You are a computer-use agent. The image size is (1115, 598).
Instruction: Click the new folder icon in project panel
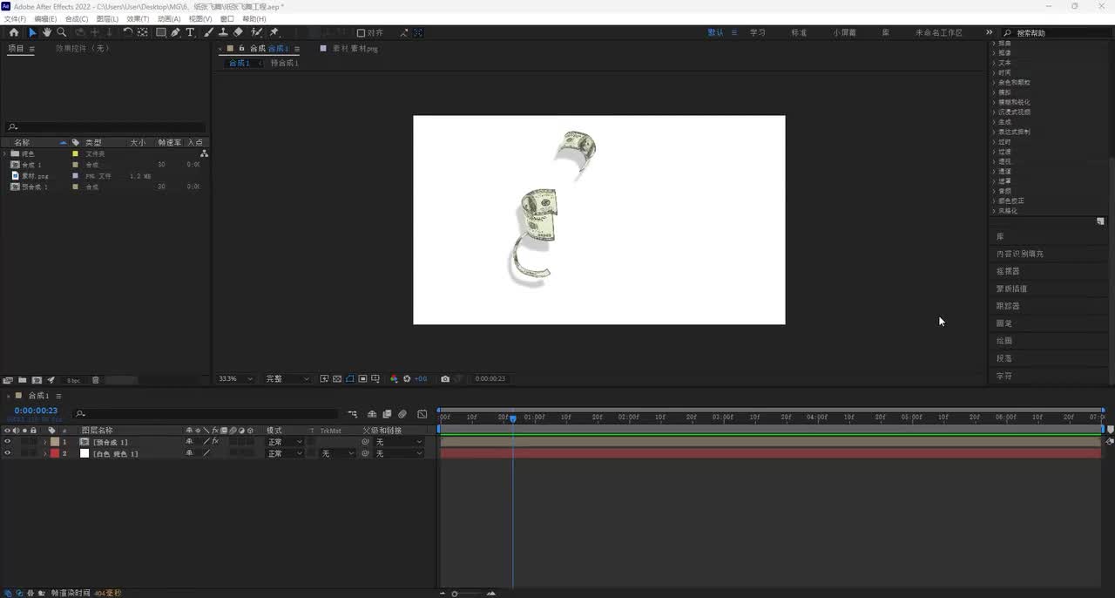click(x=22, y=380)
